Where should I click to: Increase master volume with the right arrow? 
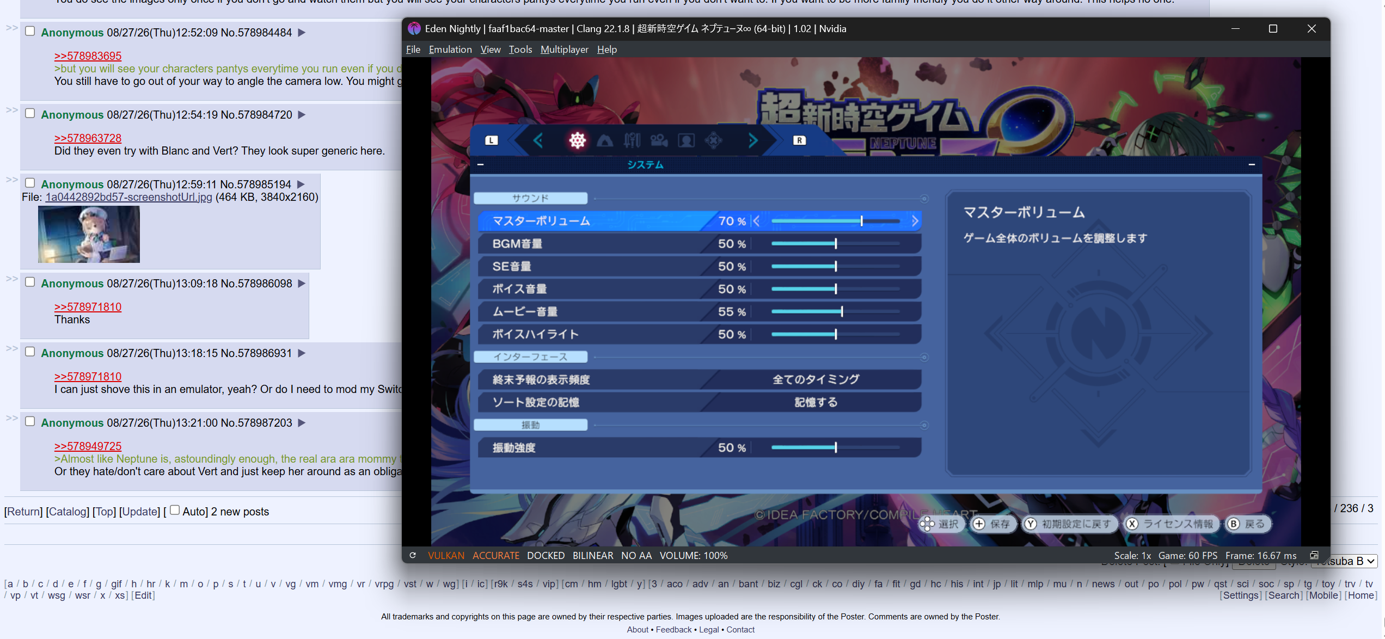click(x=915, y=221)
